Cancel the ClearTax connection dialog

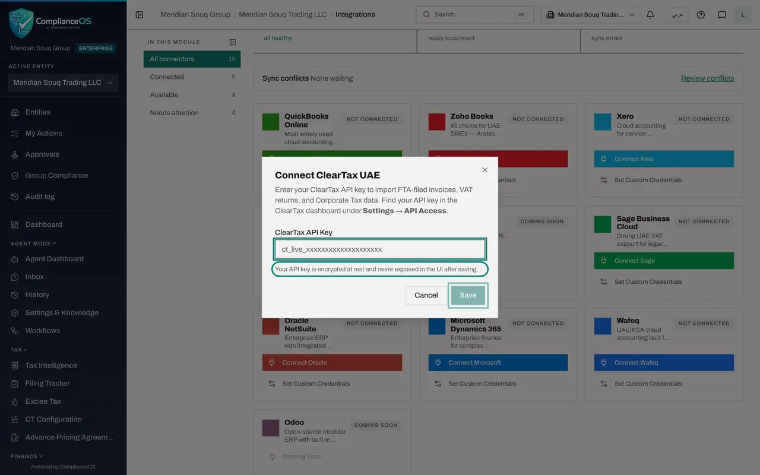pyautogui.click(x=426, y=295)
